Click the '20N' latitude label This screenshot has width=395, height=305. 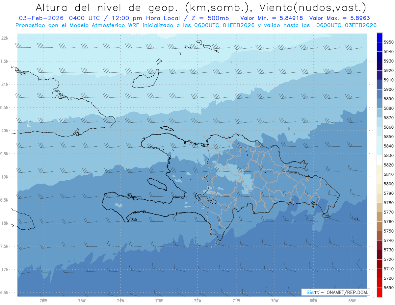[x=6, y=131]
